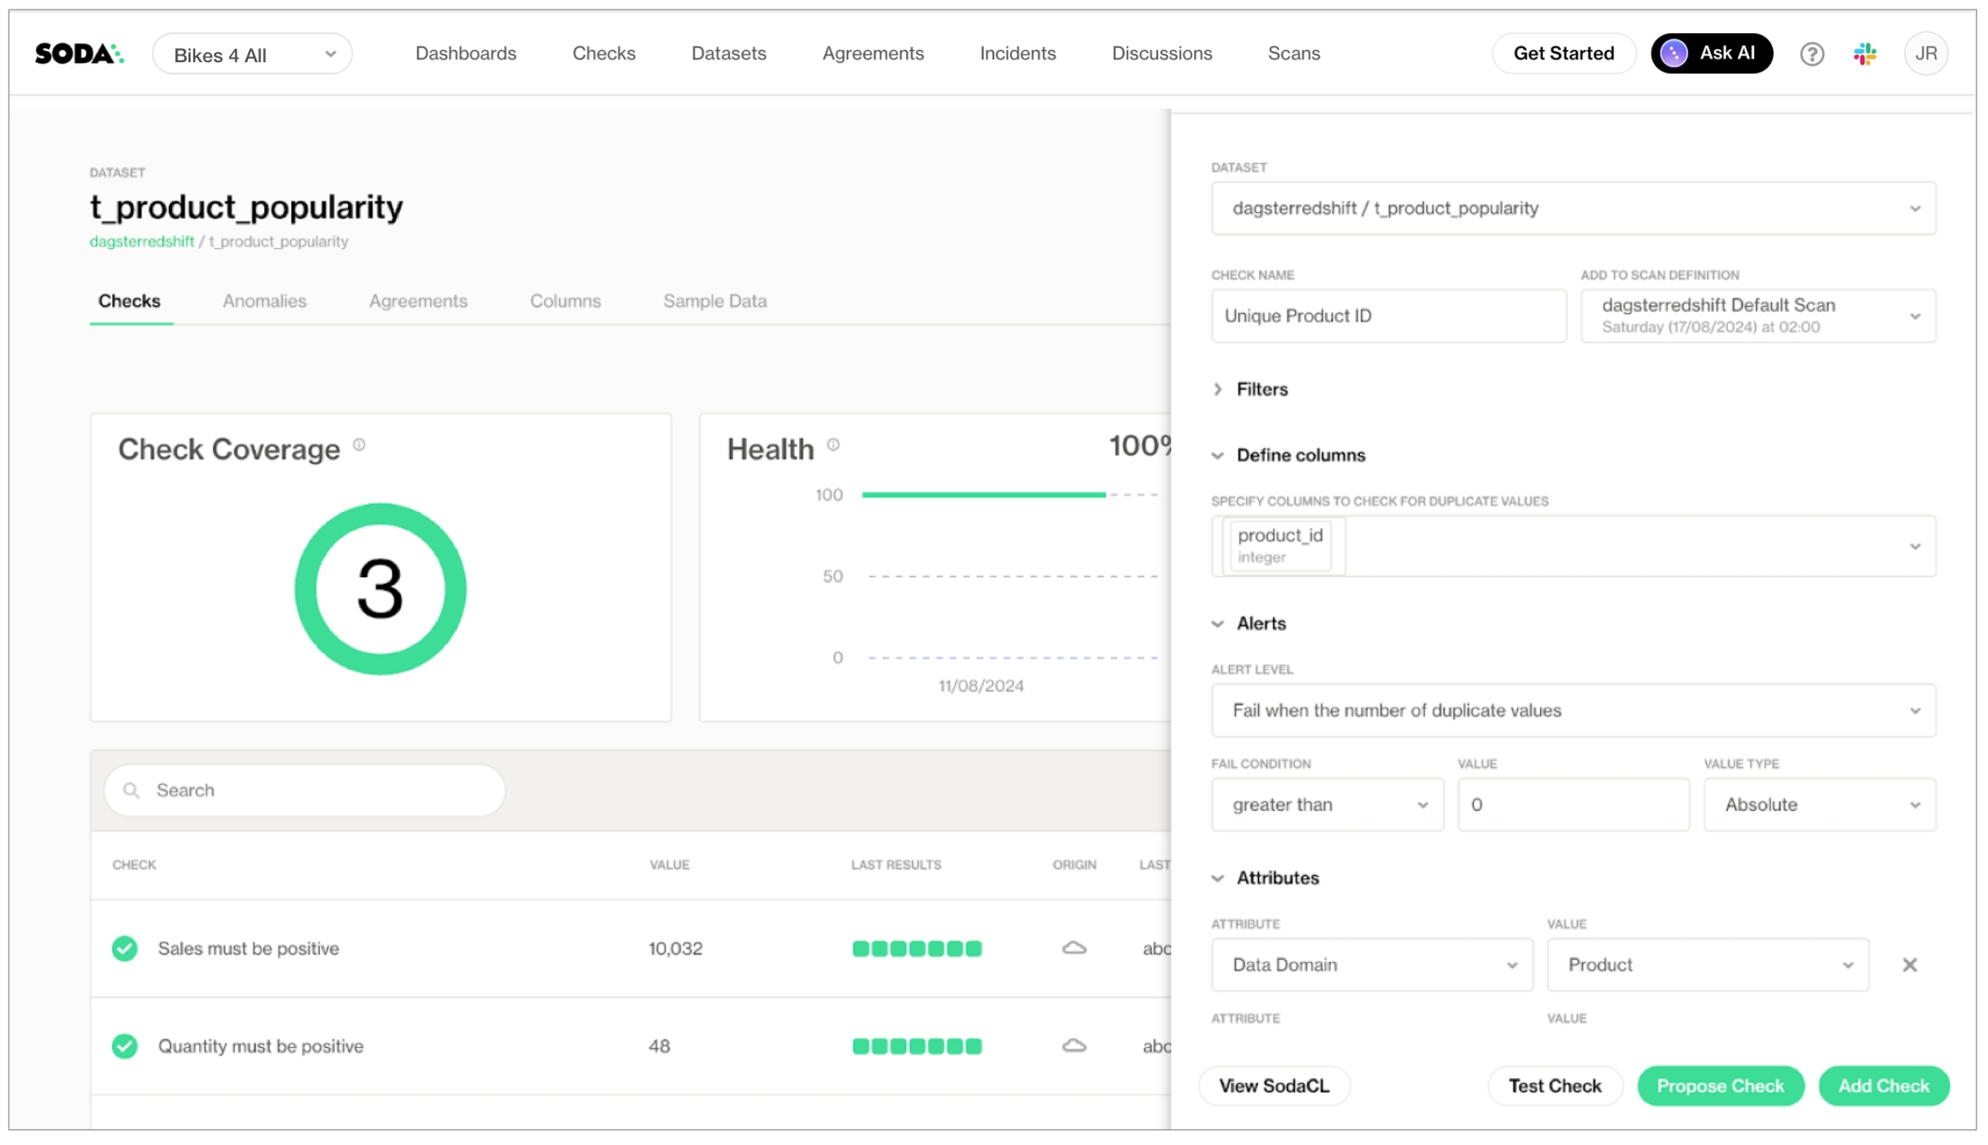Remove the Data Domain attribute row
1988x1145 pixels.
click(x=1909, y=965)
